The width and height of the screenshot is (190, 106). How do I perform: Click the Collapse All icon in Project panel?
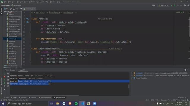point(17,9)
